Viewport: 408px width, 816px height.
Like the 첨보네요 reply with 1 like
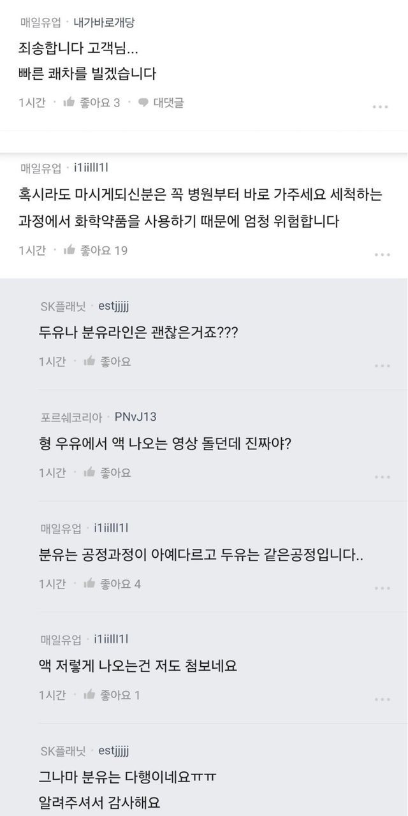90,695
